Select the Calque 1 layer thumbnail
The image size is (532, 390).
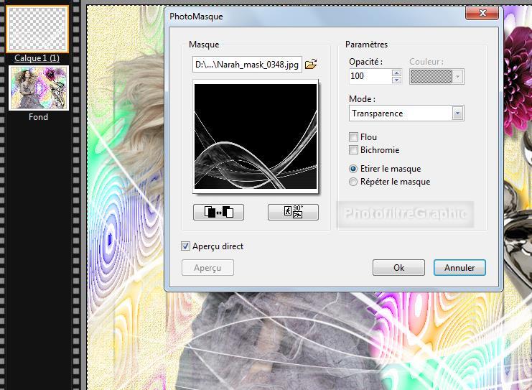coord(39,29)
